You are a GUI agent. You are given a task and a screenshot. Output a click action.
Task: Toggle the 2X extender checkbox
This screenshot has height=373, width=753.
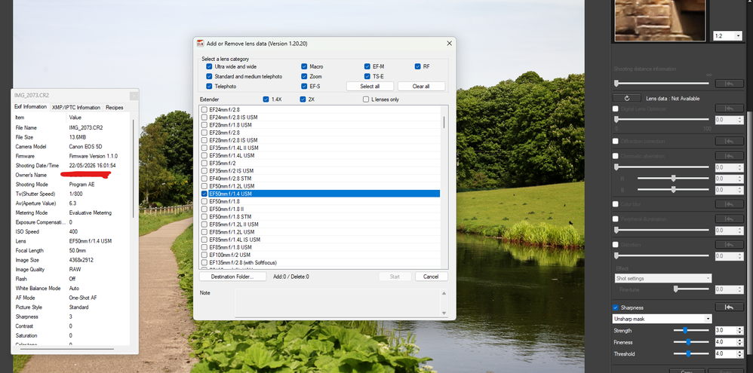click(303, 99)
